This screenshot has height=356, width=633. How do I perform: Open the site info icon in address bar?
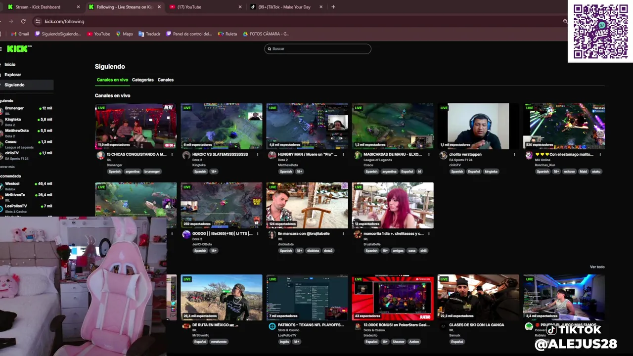click(38, 21)
